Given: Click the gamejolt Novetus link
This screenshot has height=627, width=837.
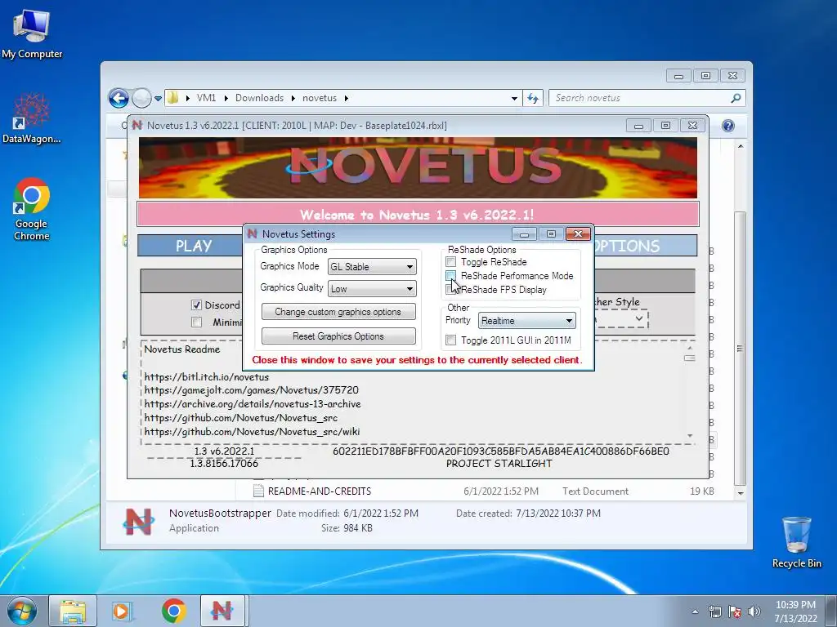Looking at the screenshot, I should (251, 390).
